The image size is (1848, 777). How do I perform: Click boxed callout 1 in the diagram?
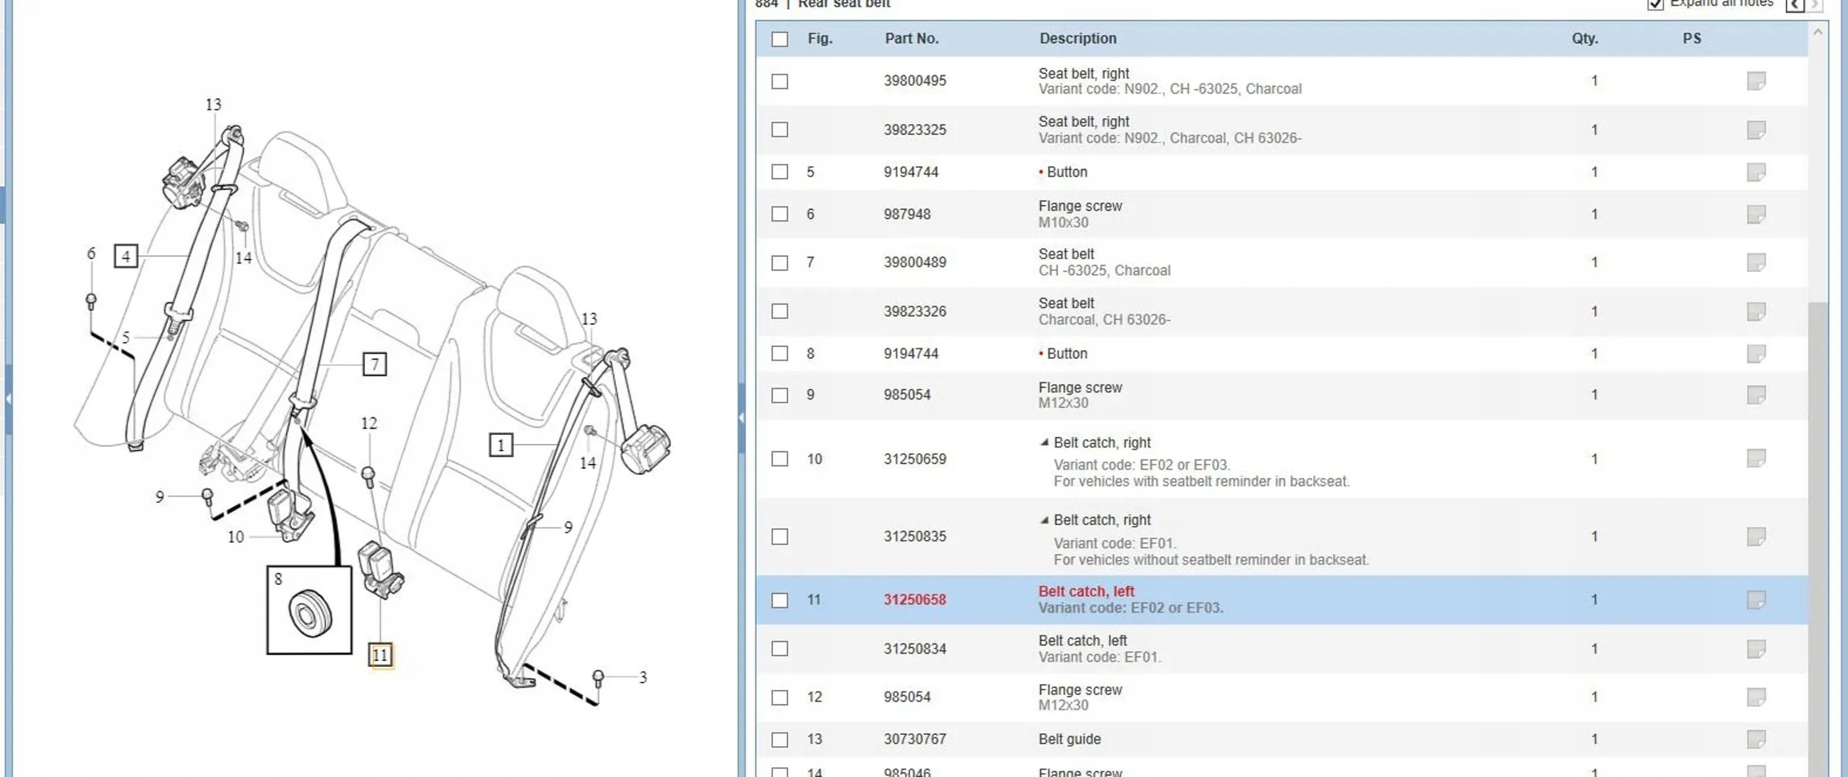click(501, 445)
